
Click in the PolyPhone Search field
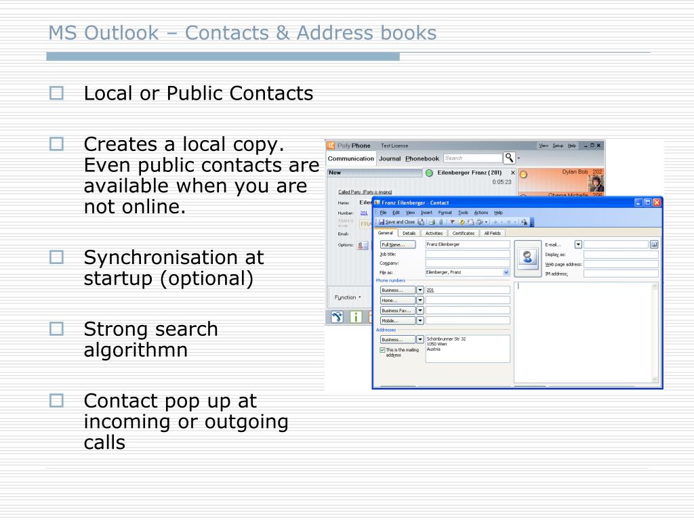[472, 158]
